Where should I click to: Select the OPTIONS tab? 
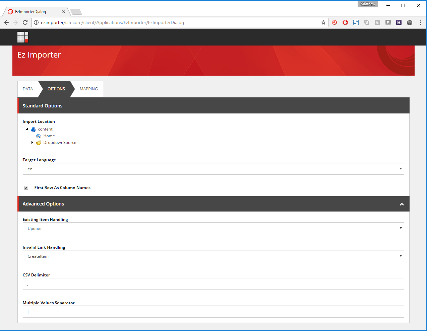pyautogui.click(x=56, y=89)
